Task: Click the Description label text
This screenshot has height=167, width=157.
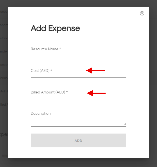Action: 41,114
